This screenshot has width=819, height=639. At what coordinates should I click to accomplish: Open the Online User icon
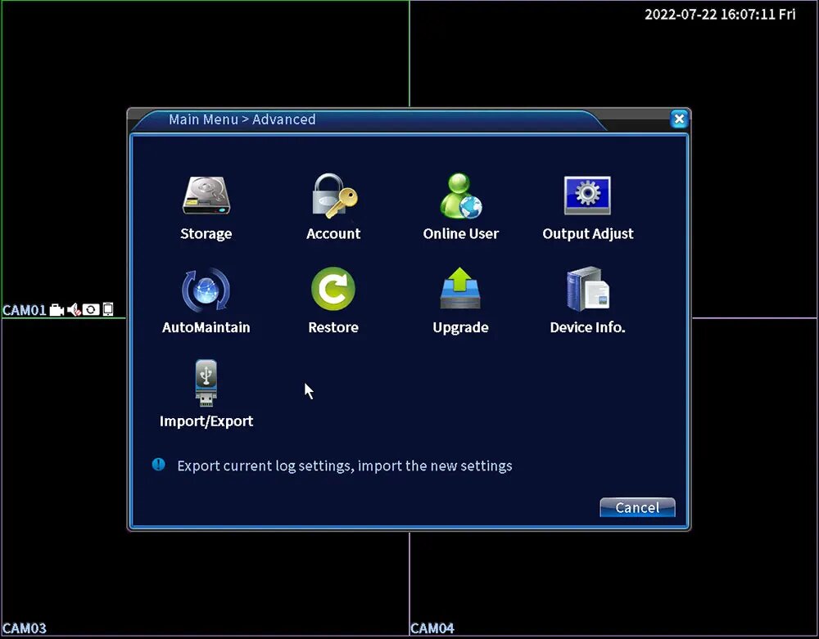coord(460,196)
